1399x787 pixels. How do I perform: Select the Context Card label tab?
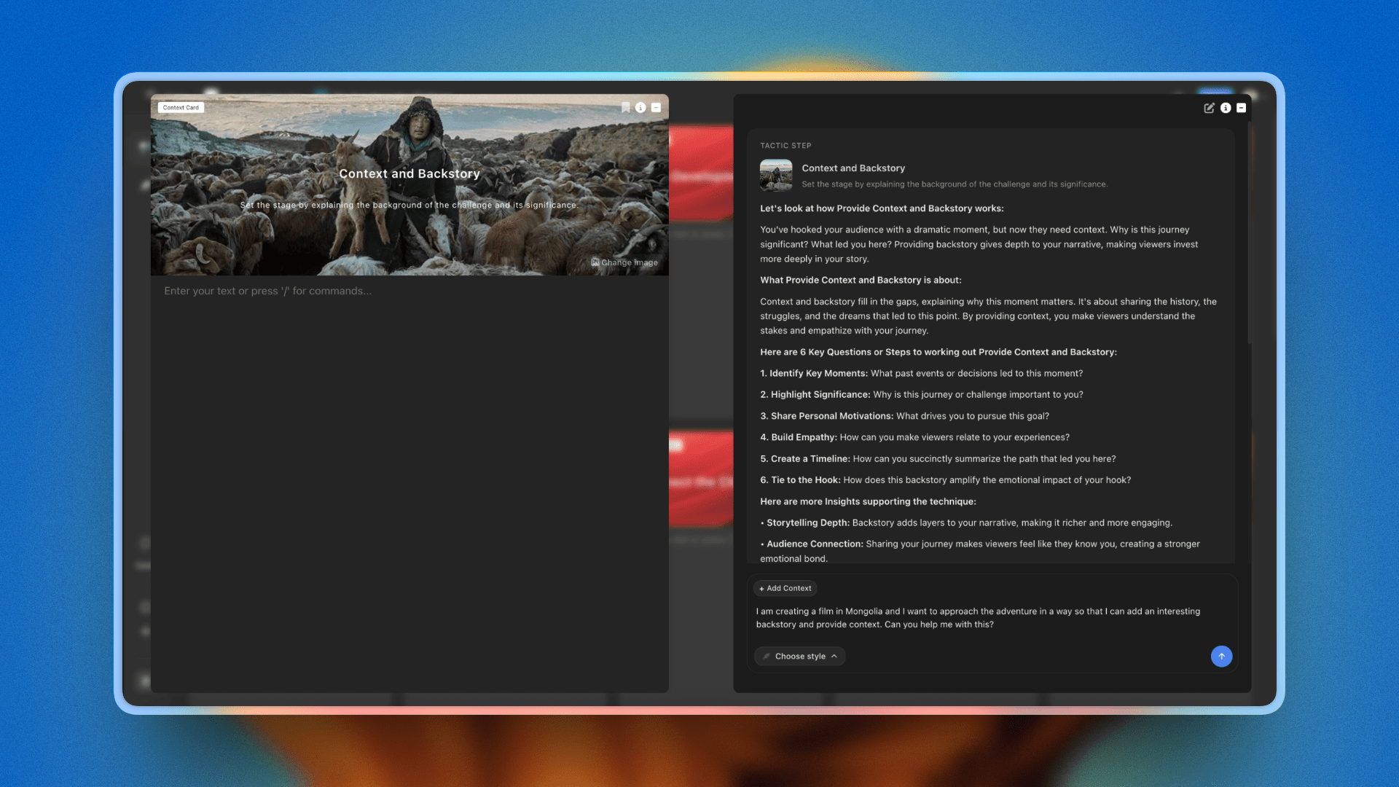pos(181,106)
